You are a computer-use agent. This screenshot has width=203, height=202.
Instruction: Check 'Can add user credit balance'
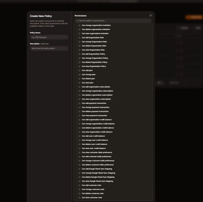79,136
